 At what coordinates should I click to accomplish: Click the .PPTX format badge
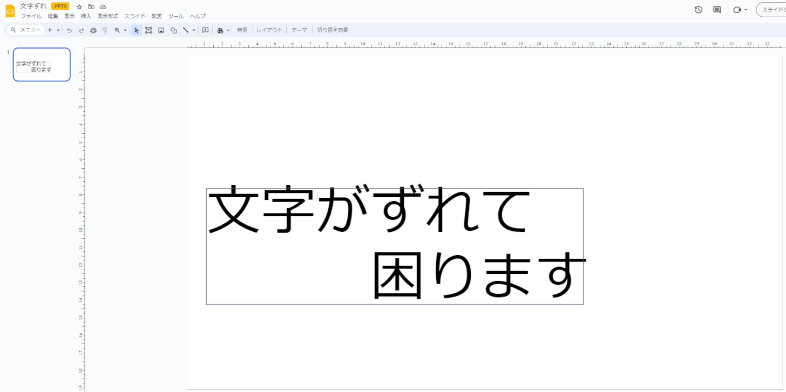(60, 6)
